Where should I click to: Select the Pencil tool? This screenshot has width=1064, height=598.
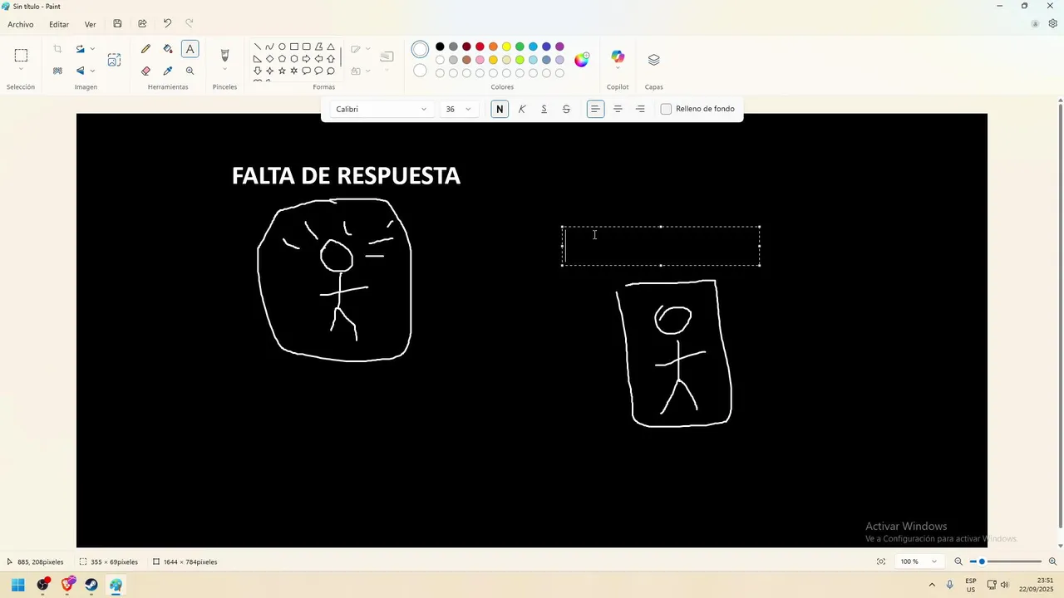(x=146, y=49)
